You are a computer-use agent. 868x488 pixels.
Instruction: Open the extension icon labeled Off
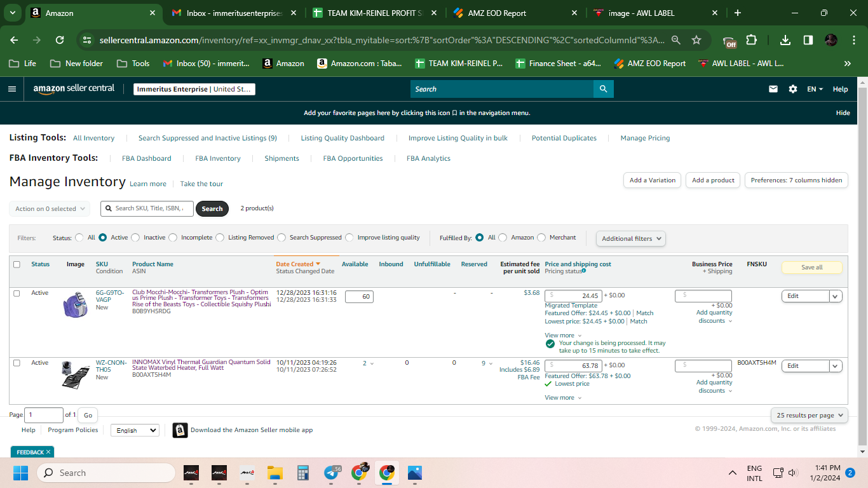729,41
